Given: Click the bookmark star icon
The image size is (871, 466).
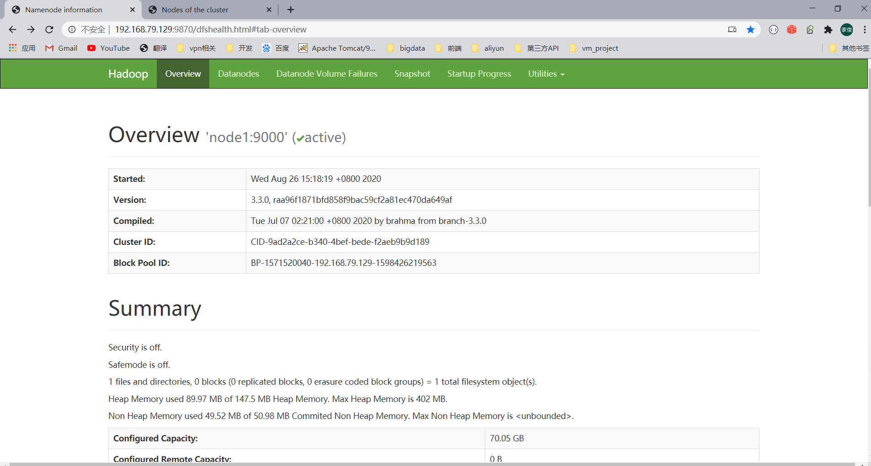Looking at the screenshot, I should click(x=750, y=30).
